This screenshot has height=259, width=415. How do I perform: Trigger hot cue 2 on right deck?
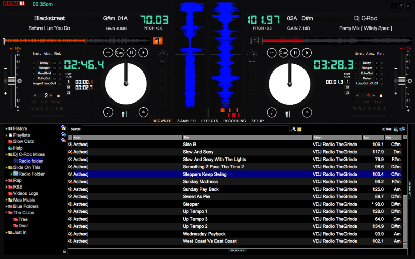click(x=347, y=87)
